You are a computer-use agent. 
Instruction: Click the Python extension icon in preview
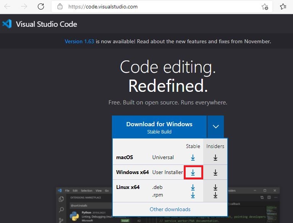tap(74, 216)
